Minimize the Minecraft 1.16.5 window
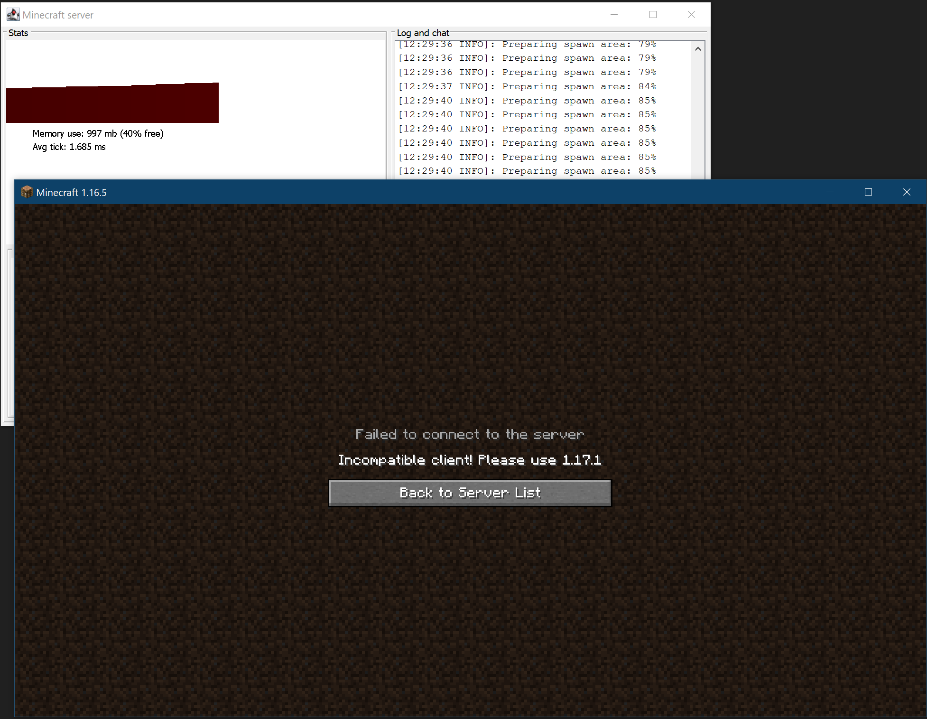Viewport: 927px width, 719px height. (830, 192)
